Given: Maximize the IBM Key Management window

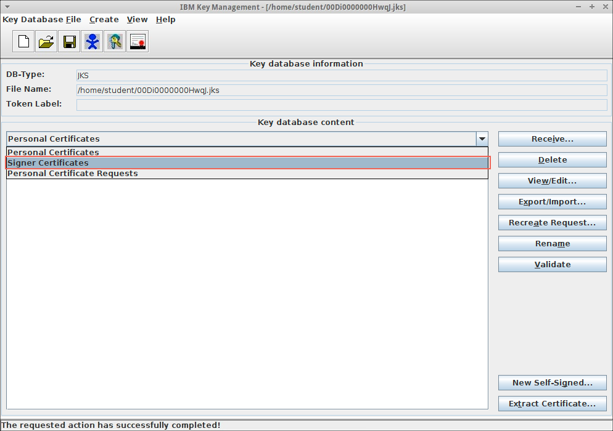Looking at the screenshot, I should [x=592, y=7].
